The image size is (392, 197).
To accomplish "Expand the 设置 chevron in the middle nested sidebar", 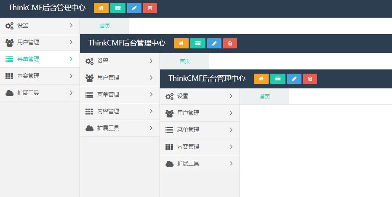I will click(x=151, y=61).
